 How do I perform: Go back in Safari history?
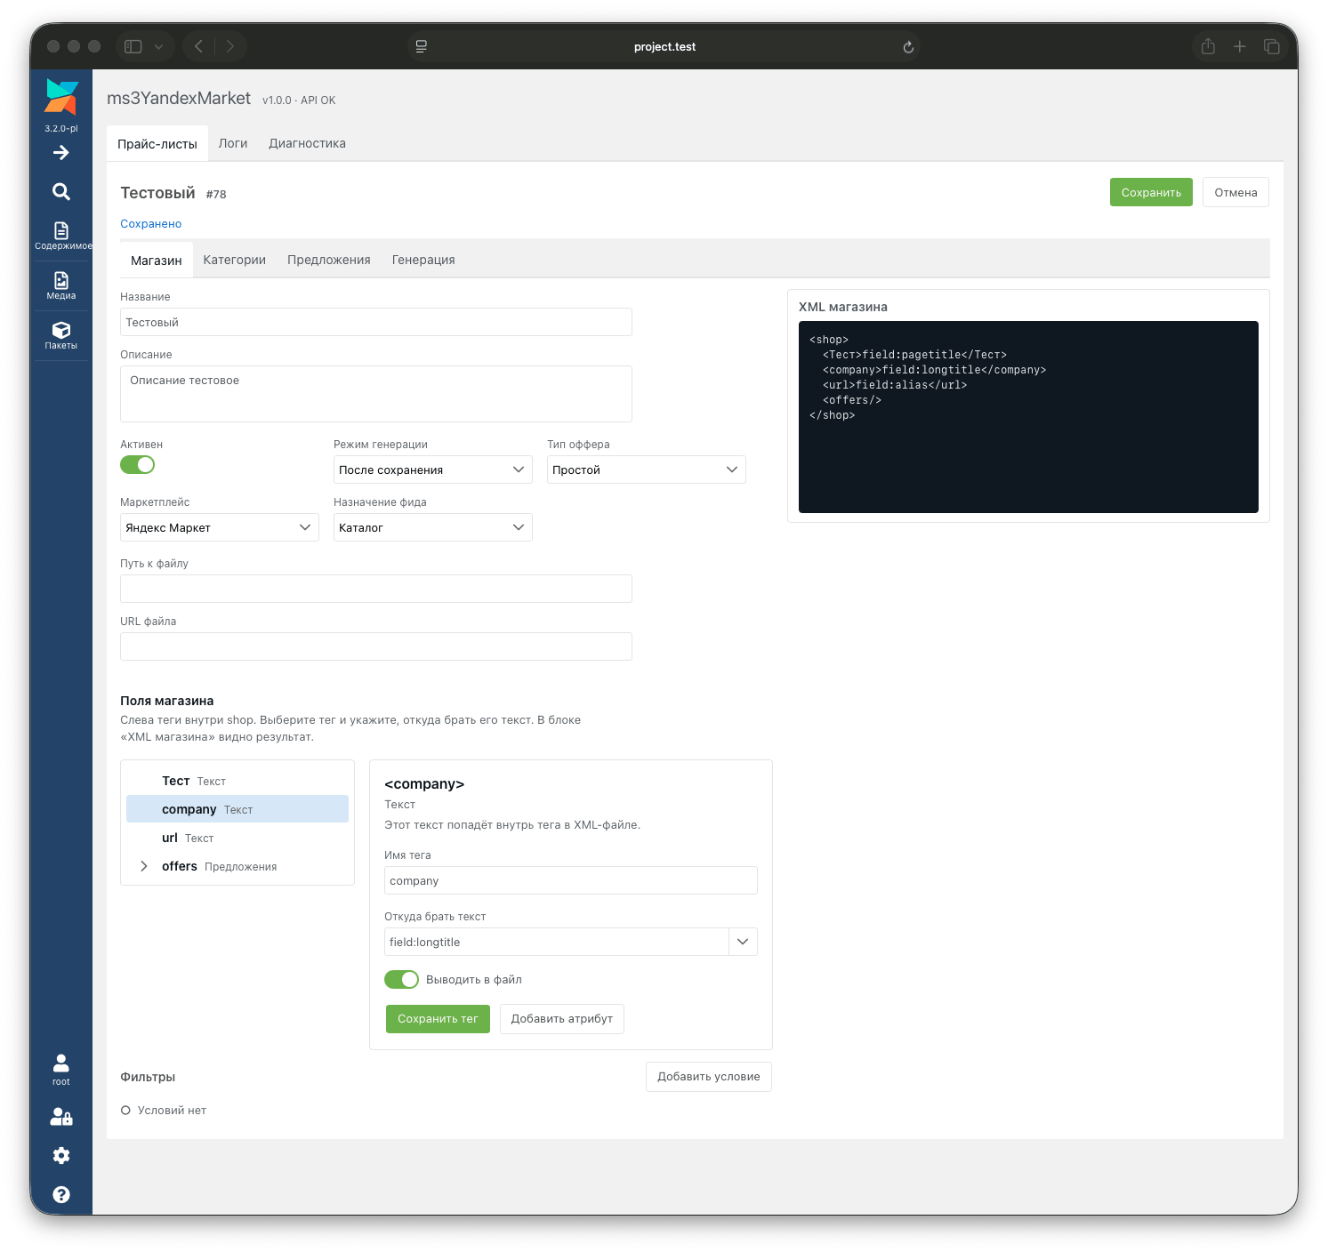point(198,46)
